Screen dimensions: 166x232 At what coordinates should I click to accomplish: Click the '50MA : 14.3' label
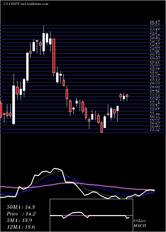pyautogui.click(x=21, y=207)
